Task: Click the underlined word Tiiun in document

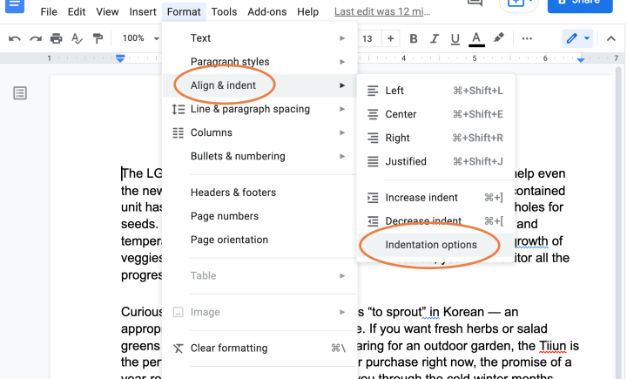Action: [x=553, y=345]
